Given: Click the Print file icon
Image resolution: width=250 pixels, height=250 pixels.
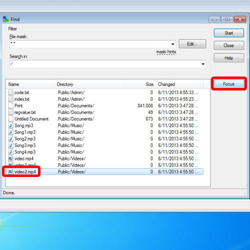Looking at the screenshot, I should click(x=11, y=105).
